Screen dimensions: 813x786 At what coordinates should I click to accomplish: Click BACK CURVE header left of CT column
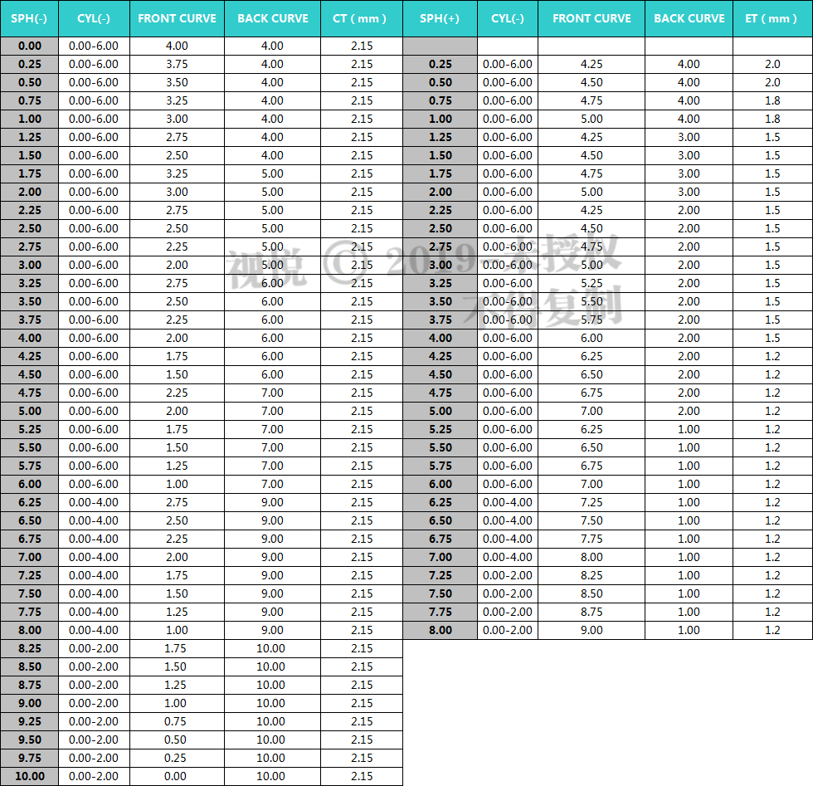tap(273, 19)
